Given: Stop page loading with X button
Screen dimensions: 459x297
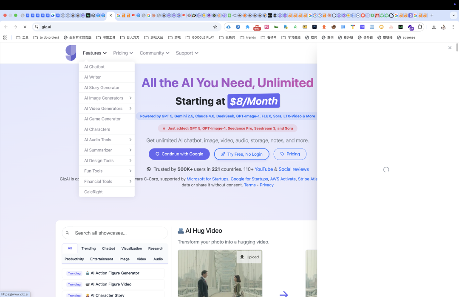Looking at the screenshot, I should tap(25, 27).
